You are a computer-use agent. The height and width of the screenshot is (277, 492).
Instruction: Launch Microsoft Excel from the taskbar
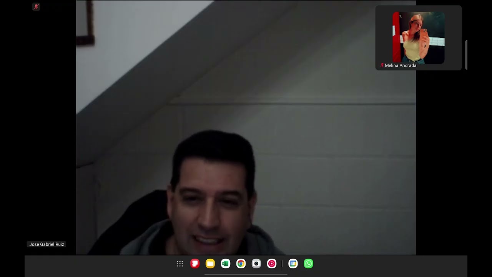coord(226,264)
